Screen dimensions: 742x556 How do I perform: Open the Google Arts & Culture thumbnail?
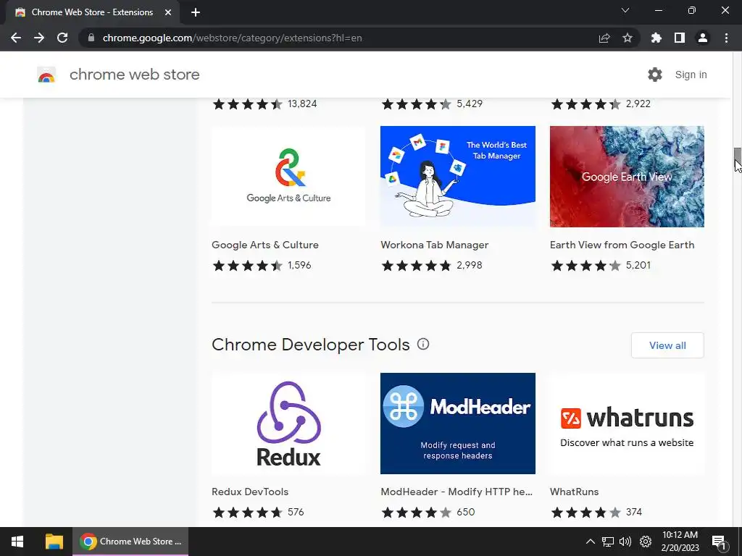pyautogui.click(x=288, y=177)
